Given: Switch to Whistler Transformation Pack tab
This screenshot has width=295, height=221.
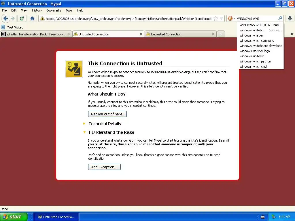Looking at the screenshot, I should click(x=36, y=34).
